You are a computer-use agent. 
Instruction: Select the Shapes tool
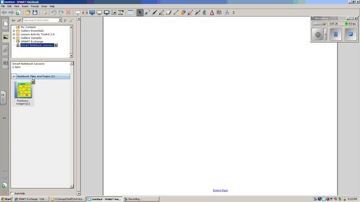pyautogui.click(x=183, y=12)
